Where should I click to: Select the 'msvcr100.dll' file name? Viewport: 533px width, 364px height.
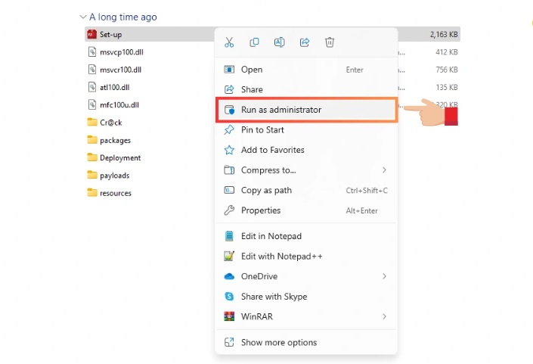(121, 70)
